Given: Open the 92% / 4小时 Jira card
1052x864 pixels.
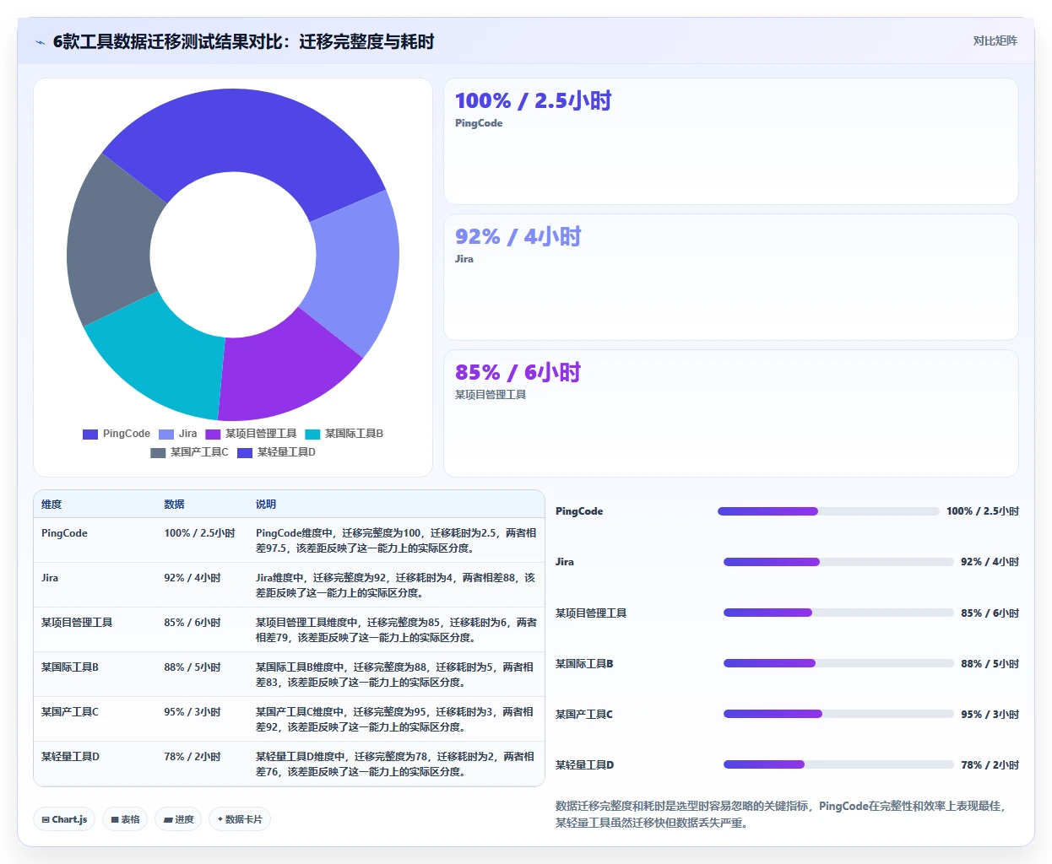Looking at the screenshot, I should (x=731, y=278).
